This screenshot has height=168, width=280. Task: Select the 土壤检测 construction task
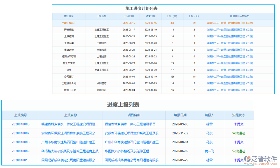69,36
